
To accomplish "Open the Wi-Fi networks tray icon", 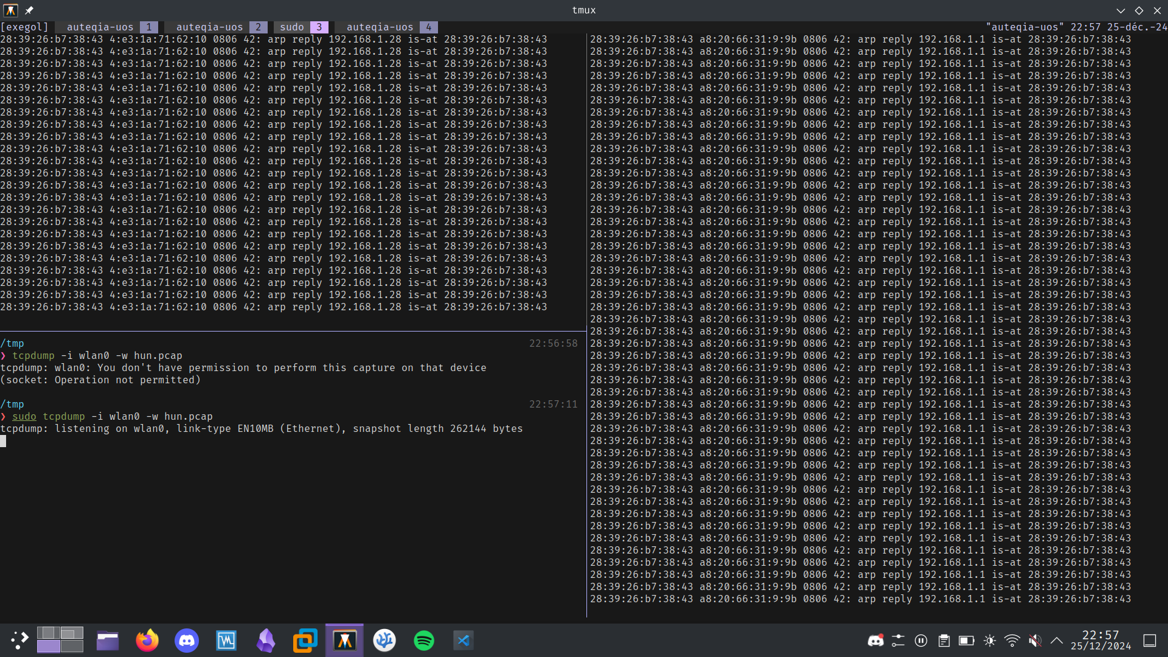I will (1012, 640).
